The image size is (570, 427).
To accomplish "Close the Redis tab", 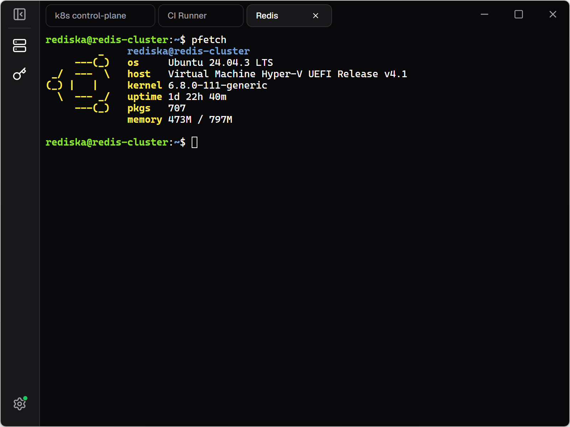I will (x=316, y=16).
